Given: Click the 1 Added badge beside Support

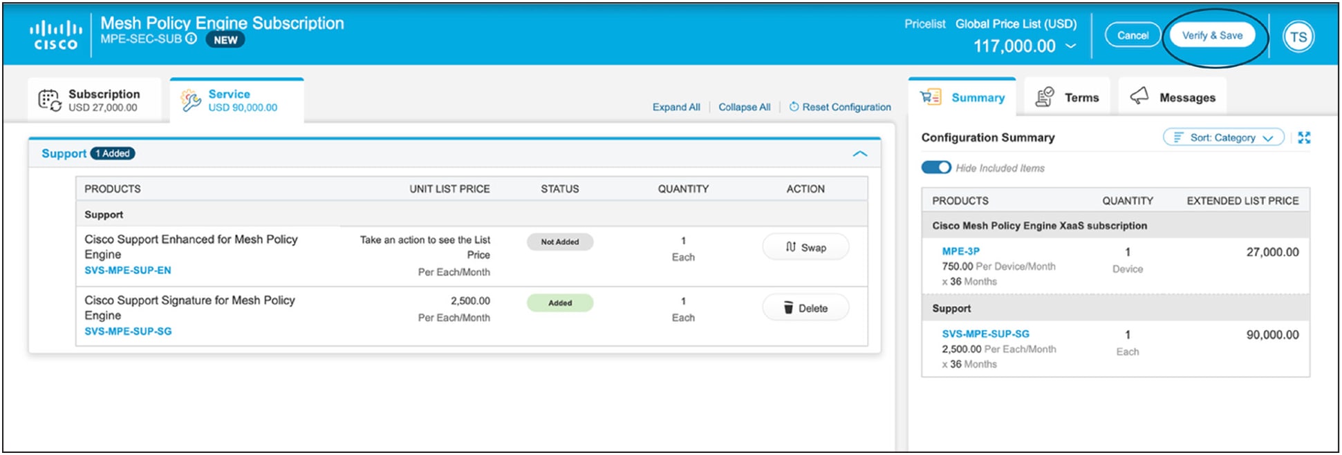Looking at the screenshot, I should (x=113, y=153).
